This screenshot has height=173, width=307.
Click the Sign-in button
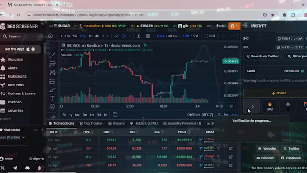click(37, 159)
